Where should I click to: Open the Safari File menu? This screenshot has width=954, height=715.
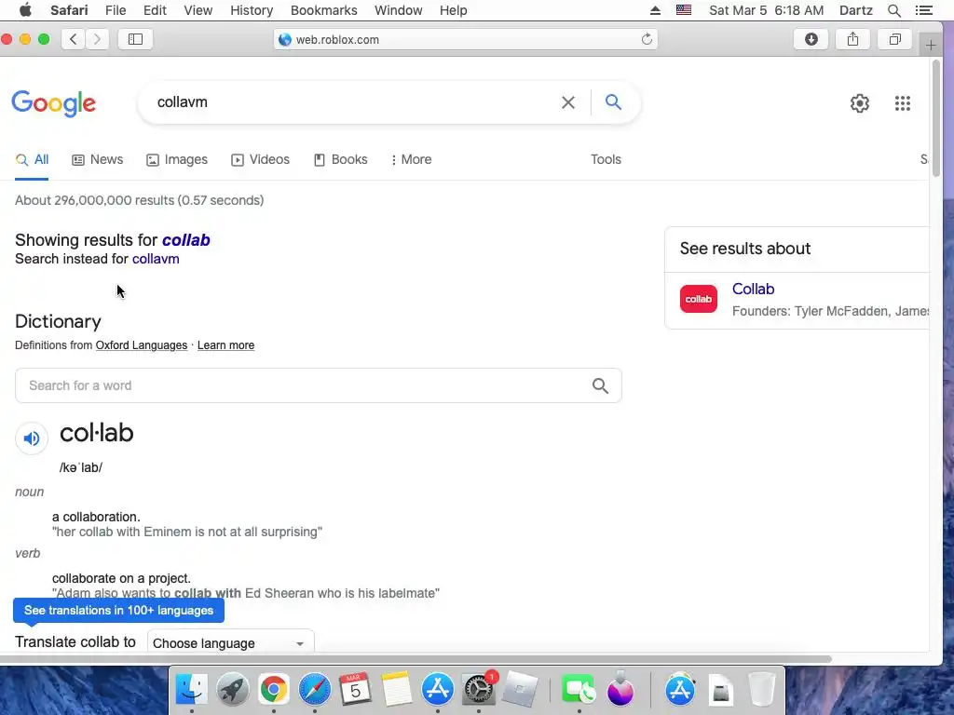click(116, 10)
